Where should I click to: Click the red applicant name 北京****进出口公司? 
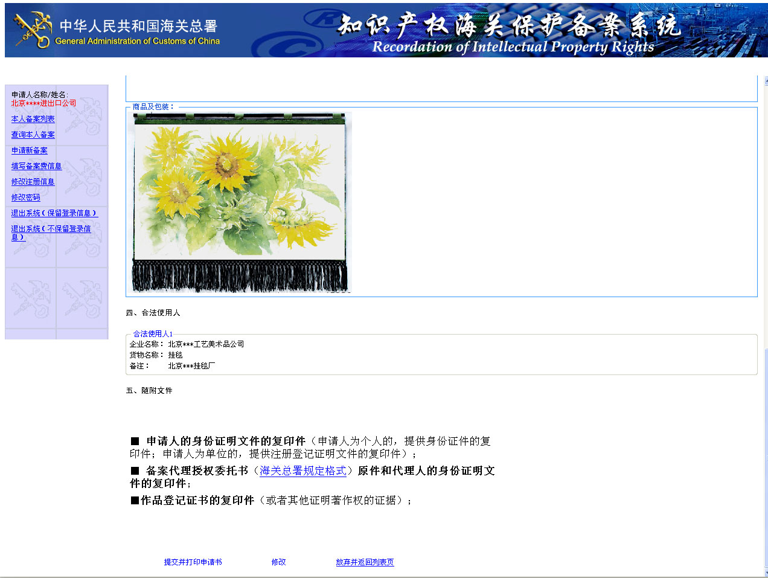(x=43, y=103)
